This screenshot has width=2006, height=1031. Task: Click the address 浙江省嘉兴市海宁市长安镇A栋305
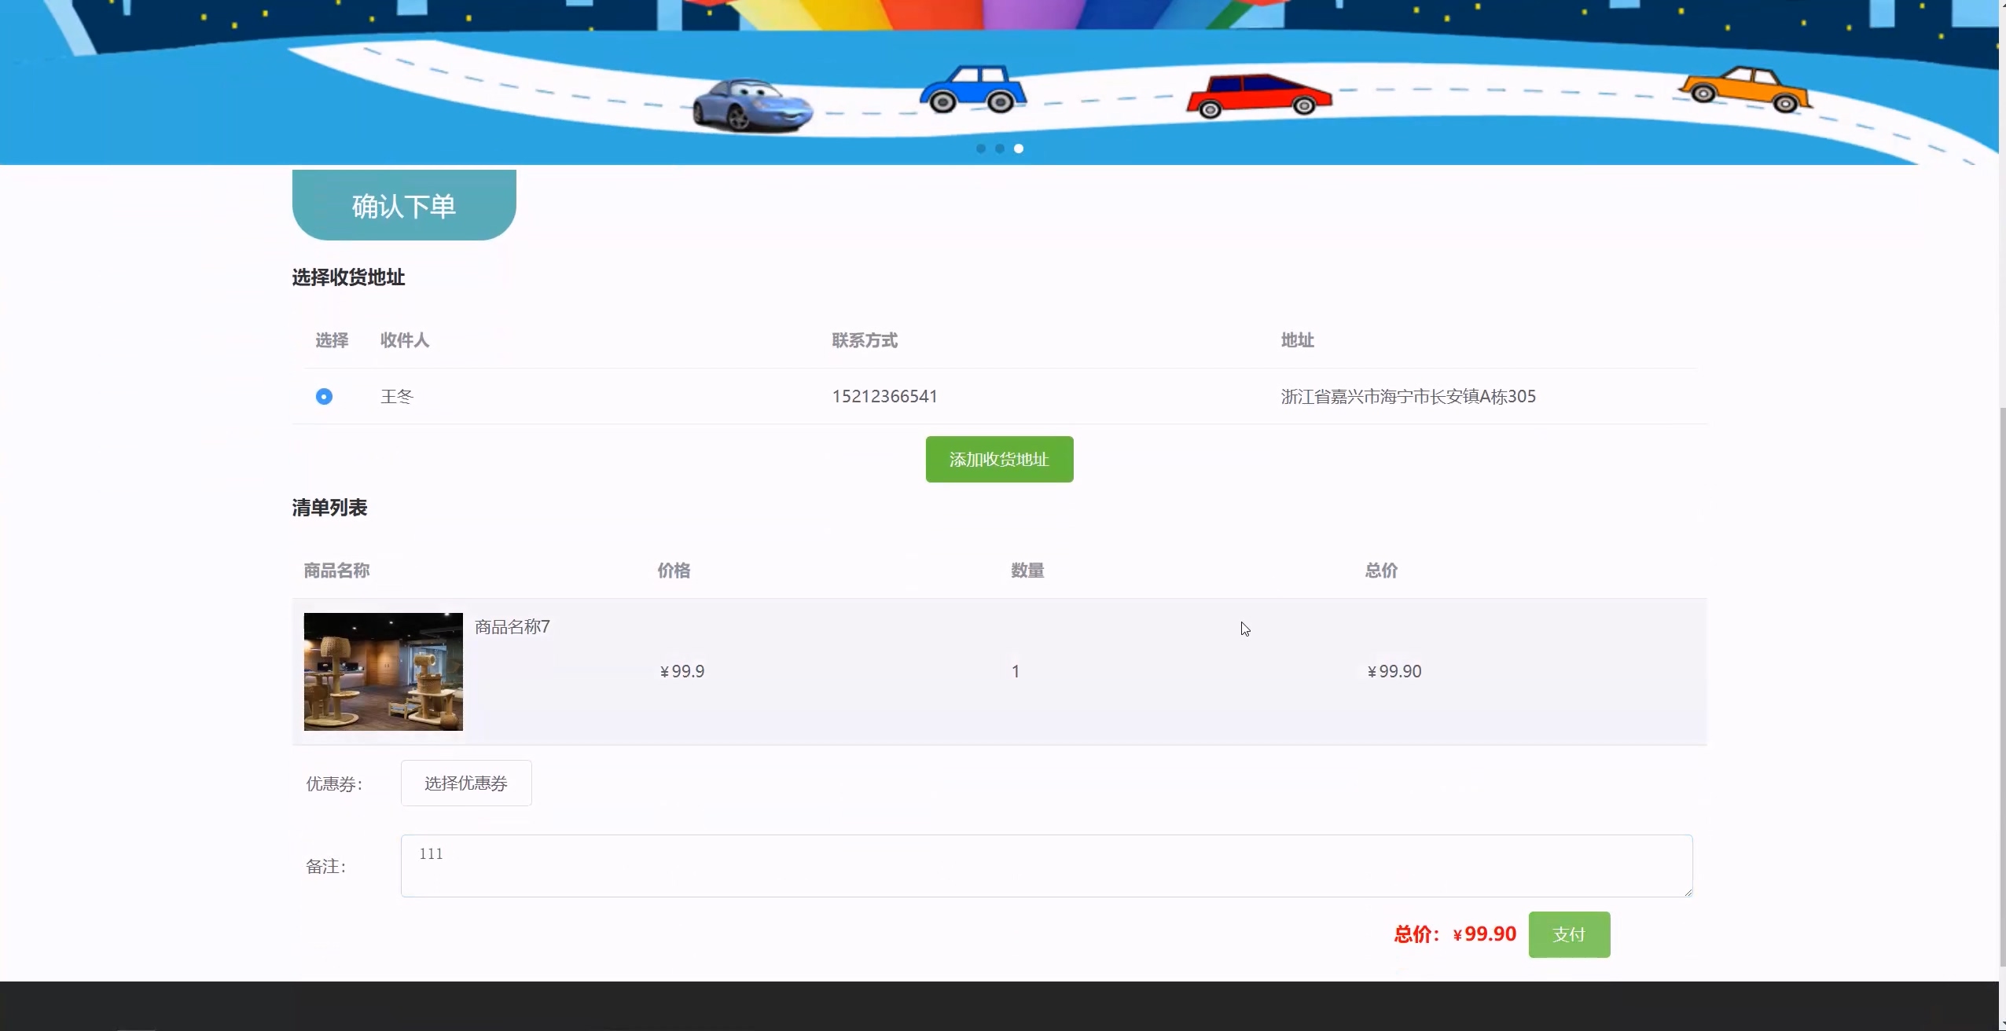(1408, 397)
